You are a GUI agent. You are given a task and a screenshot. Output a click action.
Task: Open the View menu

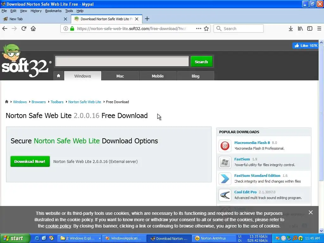23,11
